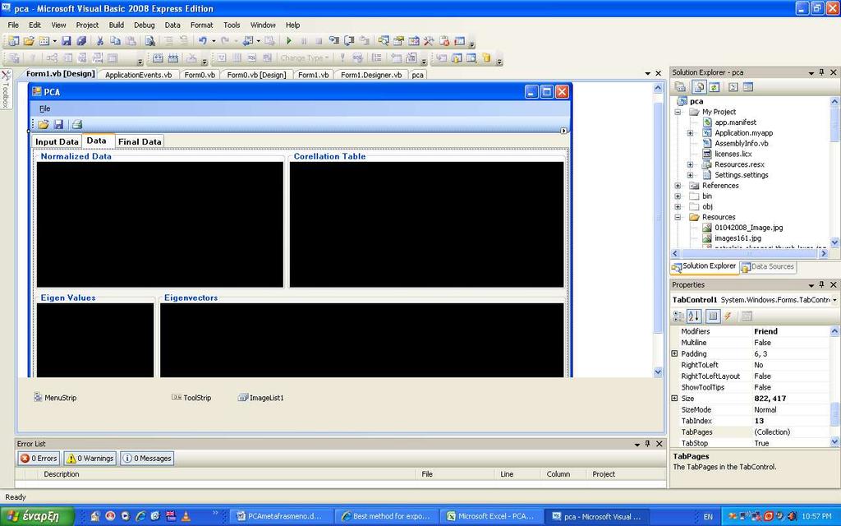Screen dimensions: 841x526
Task: Click the Cut scissors icon
Action: [x=99, y=41]
